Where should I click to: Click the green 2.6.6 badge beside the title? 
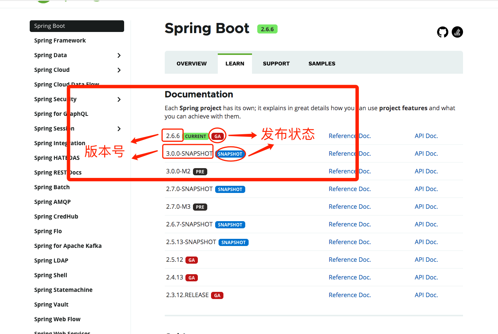tap(267, 29)
